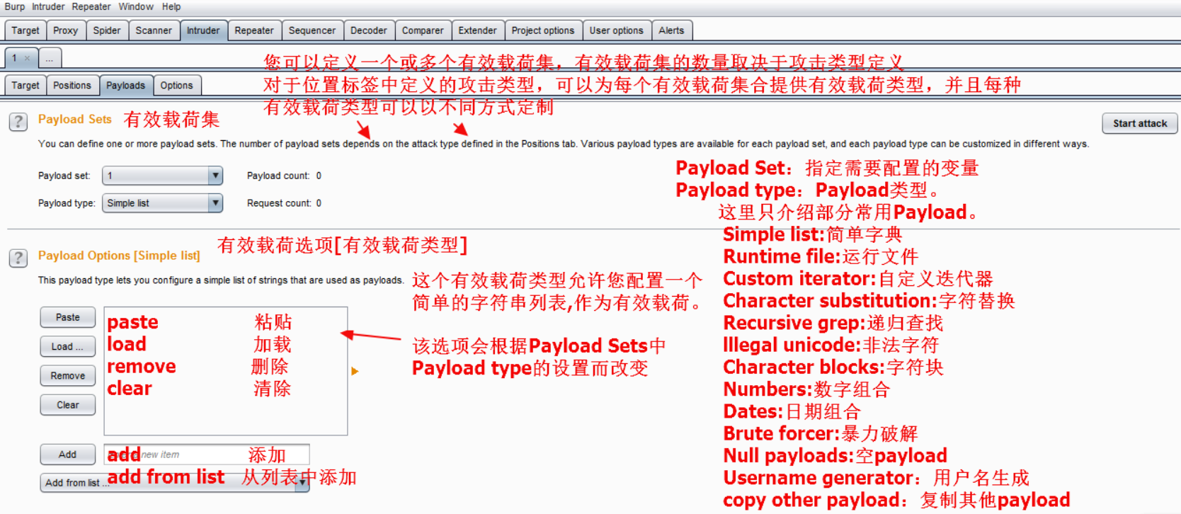Open the Positions sub-tab
The height and width of the screenshot is (514, 1181).
pos(72,86)
